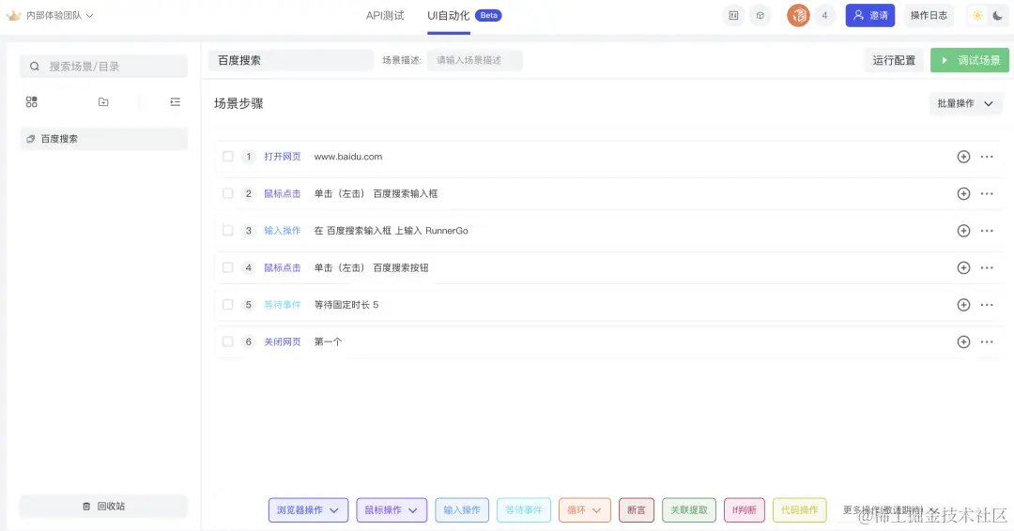Open the more options dots for row 6 第一个

[x=987, y=341]
